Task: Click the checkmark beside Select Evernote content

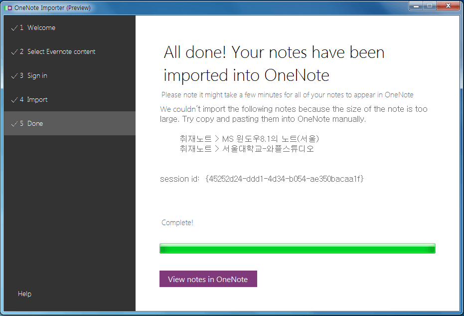Action: [14, 52]
